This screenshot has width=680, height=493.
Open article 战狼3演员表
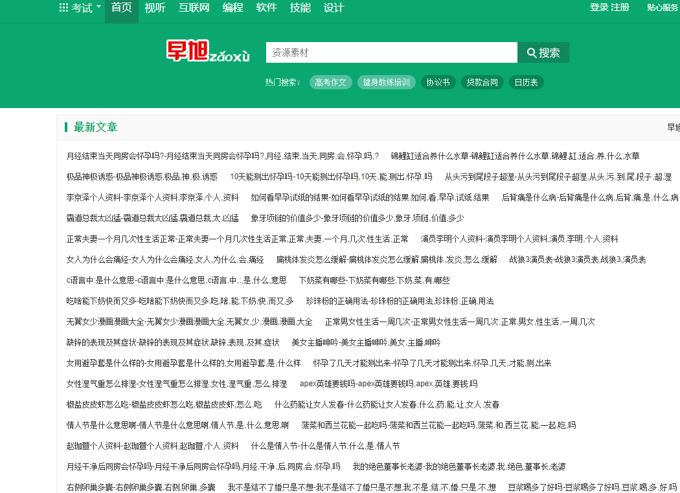[x=578, y=260]
